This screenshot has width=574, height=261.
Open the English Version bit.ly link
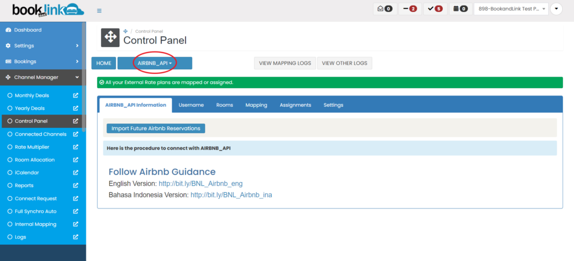201,184
